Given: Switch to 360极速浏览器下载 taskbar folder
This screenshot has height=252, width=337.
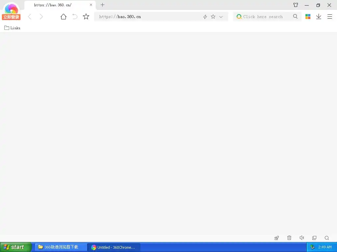Looking at the screenshot, I should [61, 247].
